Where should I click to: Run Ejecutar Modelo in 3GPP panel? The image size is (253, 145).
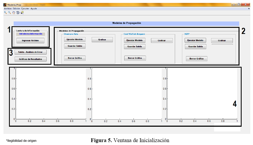click(195, 40)
